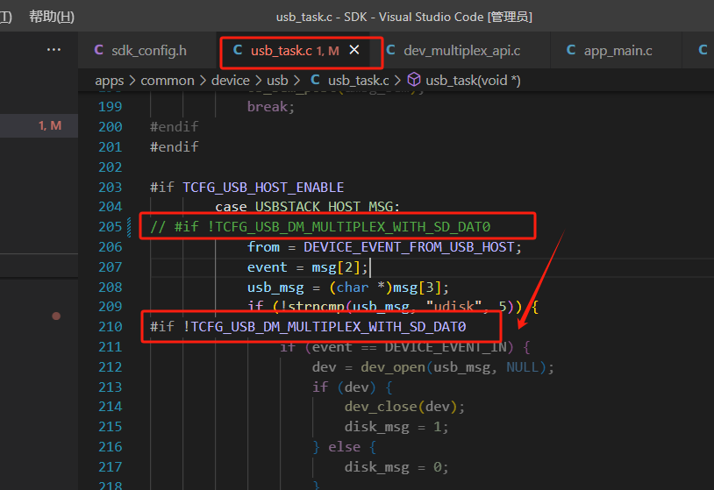Image resolution: width=714 pixels, height=490 pixels.
Task: Click the C file icon on usb_task.c tab
Action: pyautogui.click(x=238, y=50)
